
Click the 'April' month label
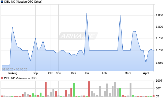(146, 73)
